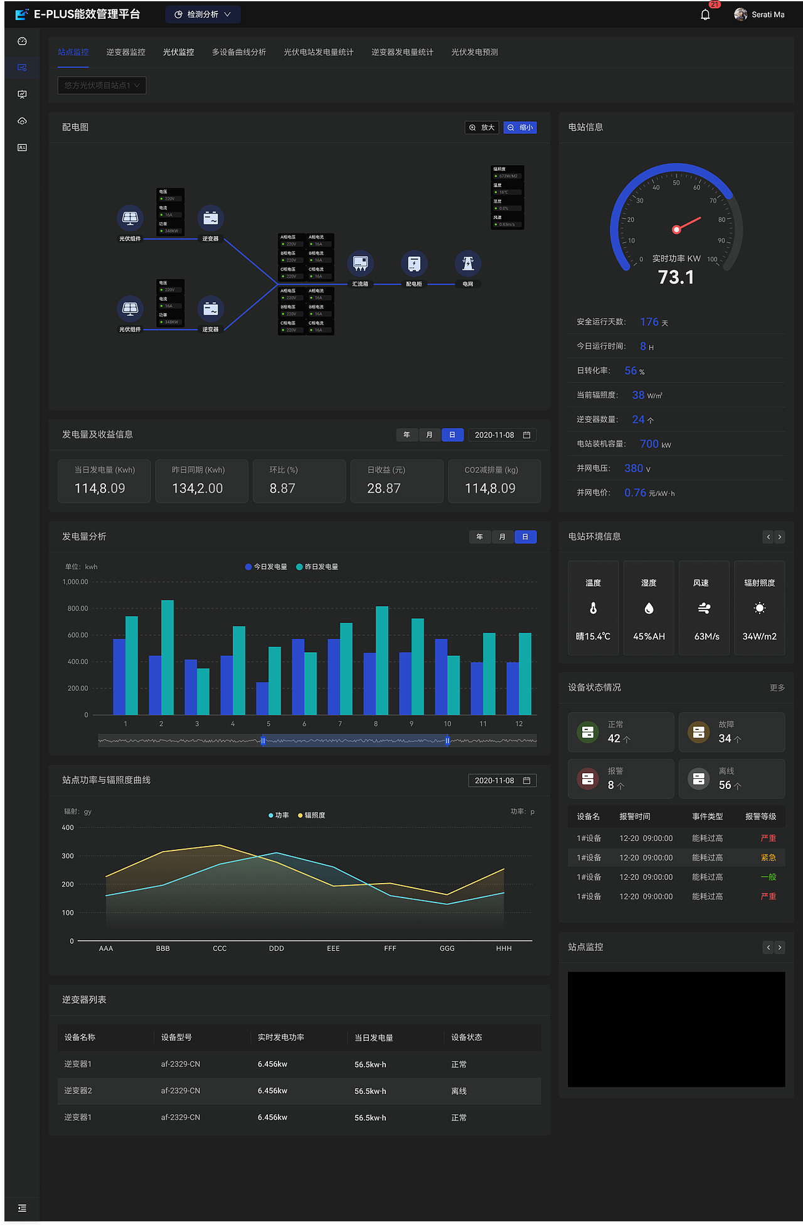Open the 光伏发电预测 tab
The height and width of the screenshot is (1227, 803).
point(474,52)
